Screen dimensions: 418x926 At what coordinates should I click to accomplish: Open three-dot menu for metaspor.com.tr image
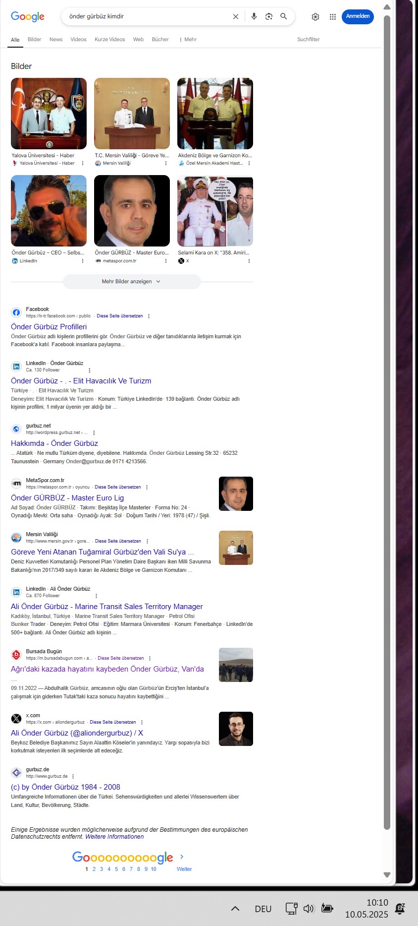point(166,261)
